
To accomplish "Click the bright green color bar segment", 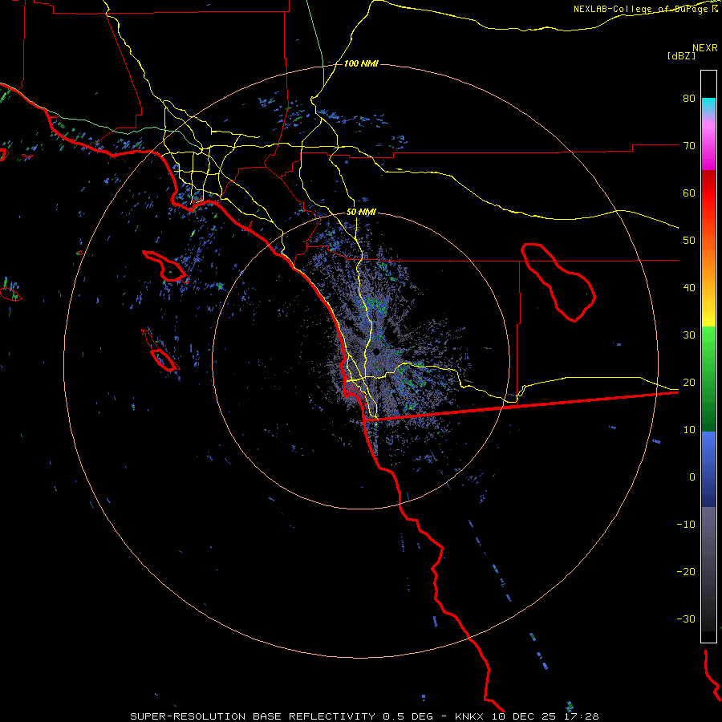I will [x=708, y=343].
